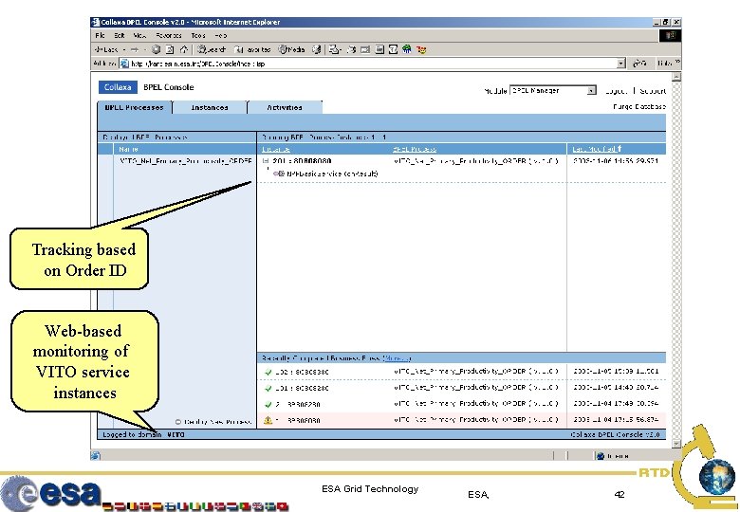
Task: Open the completed instance 201 entry
Action: pyautogui.click(x=302, y=388)
